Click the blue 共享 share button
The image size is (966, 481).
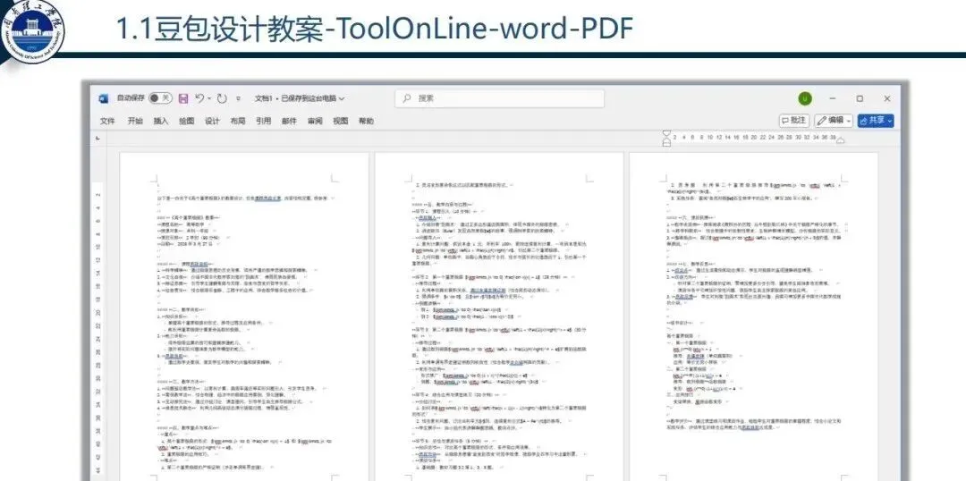tap(876, 121)
